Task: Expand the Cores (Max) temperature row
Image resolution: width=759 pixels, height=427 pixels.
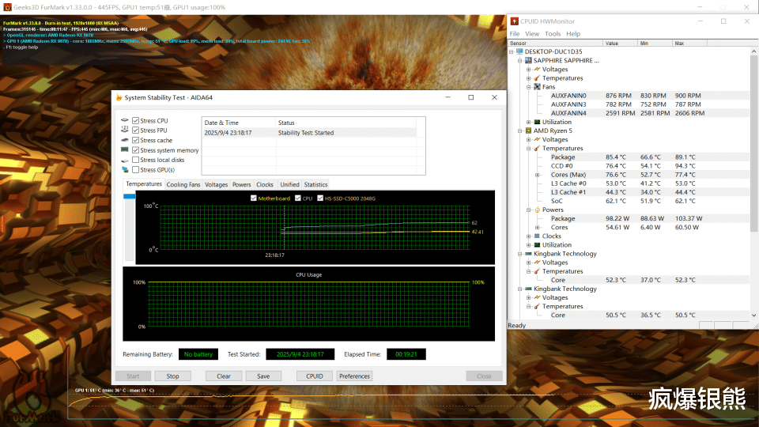Action: pos(538,175)
